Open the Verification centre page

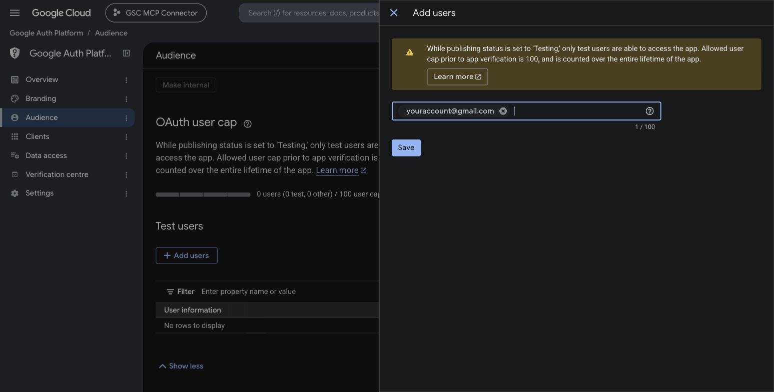57,174
